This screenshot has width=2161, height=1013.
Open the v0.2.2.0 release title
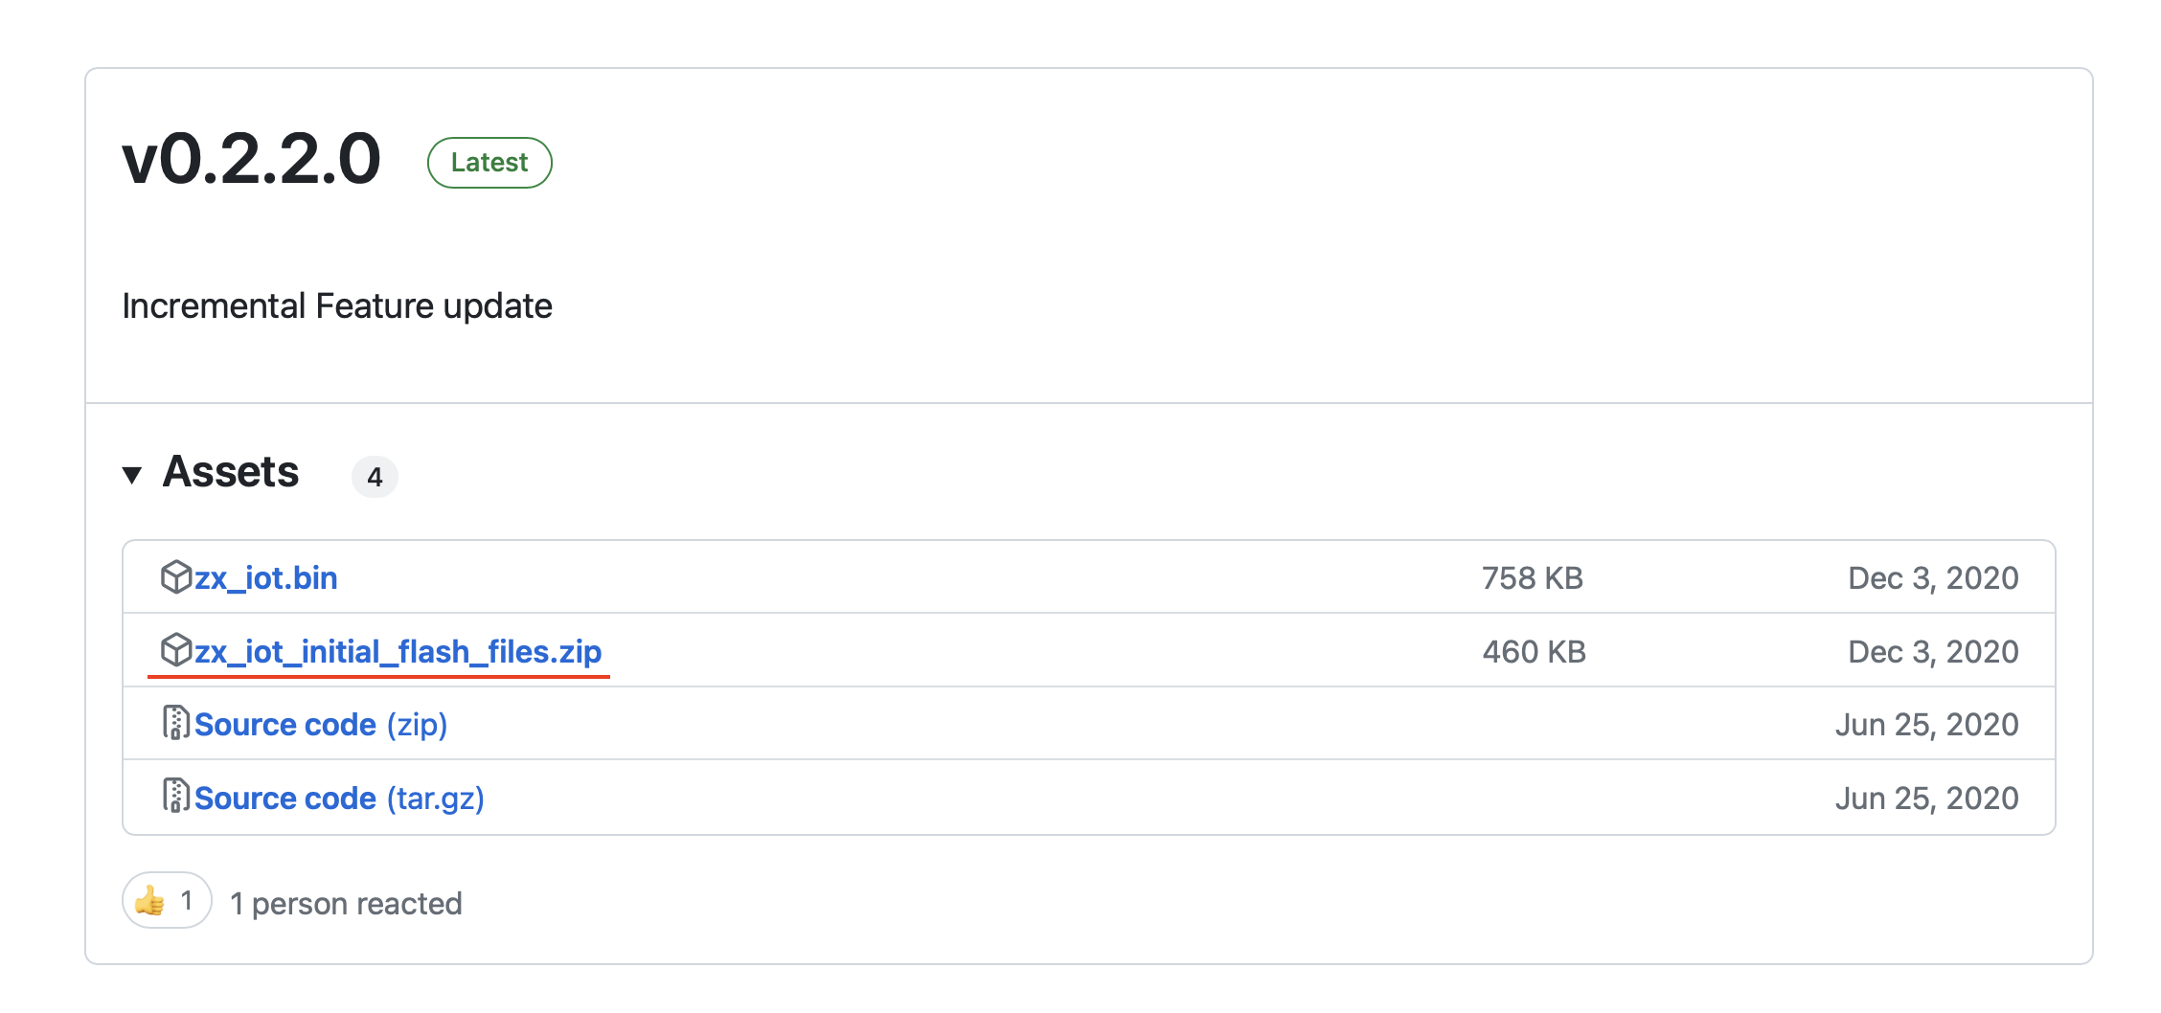pyautogui.click(x=252, y=159)
